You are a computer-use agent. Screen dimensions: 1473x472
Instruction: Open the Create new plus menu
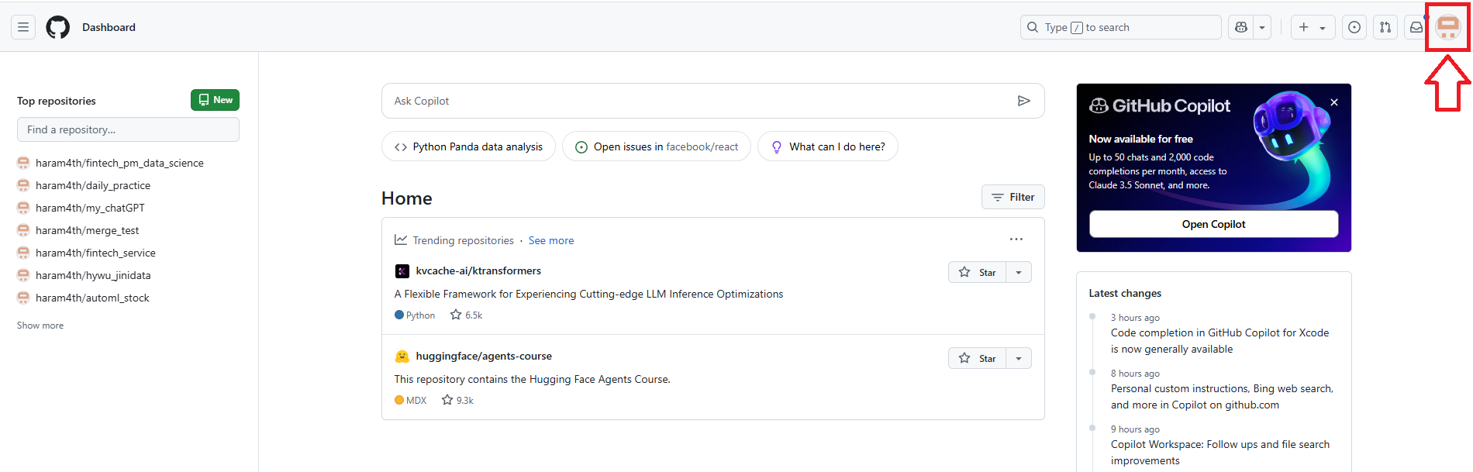click(1312, 27)
